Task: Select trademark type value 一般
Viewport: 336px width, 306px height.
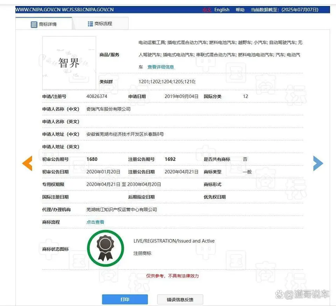Action: [x=247, y=172]
